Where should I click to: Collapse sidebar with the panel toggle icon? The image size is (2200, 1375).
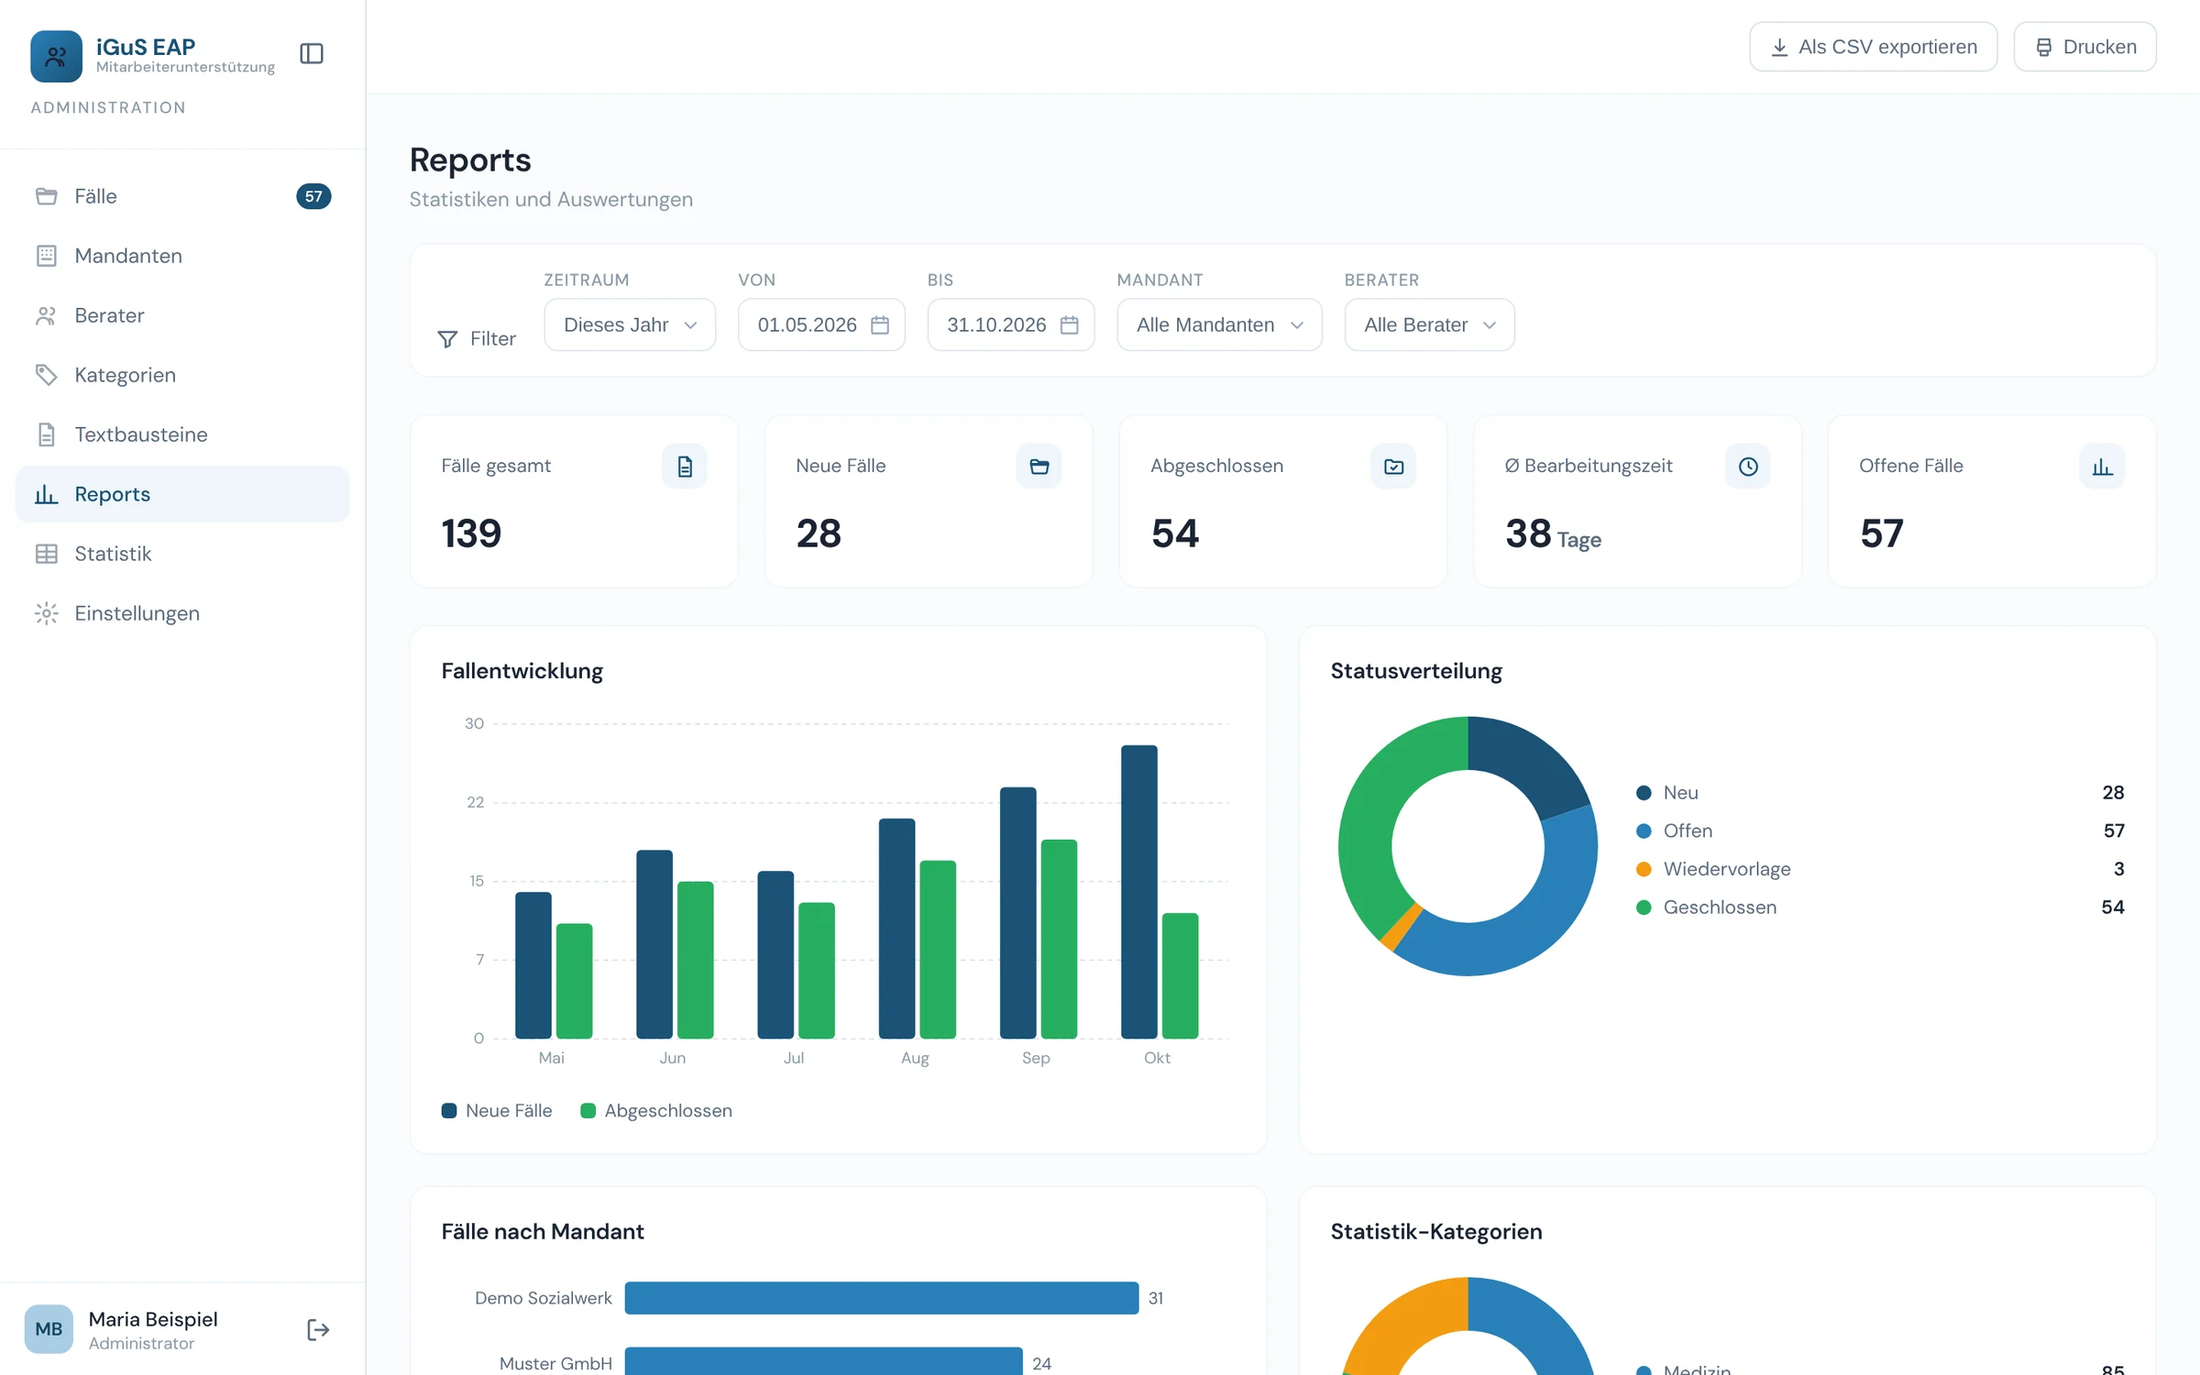coord(312,54)
